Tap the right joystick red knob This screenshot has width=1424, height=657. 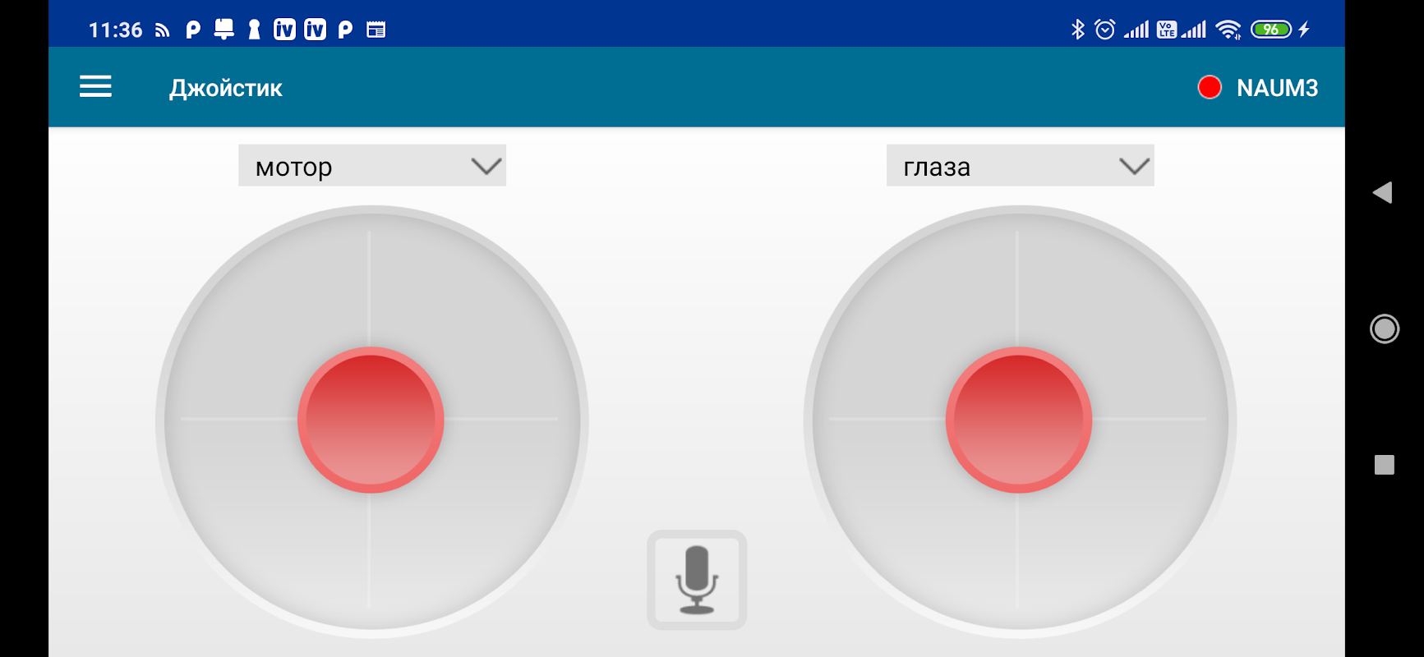tap(1019, 420)
